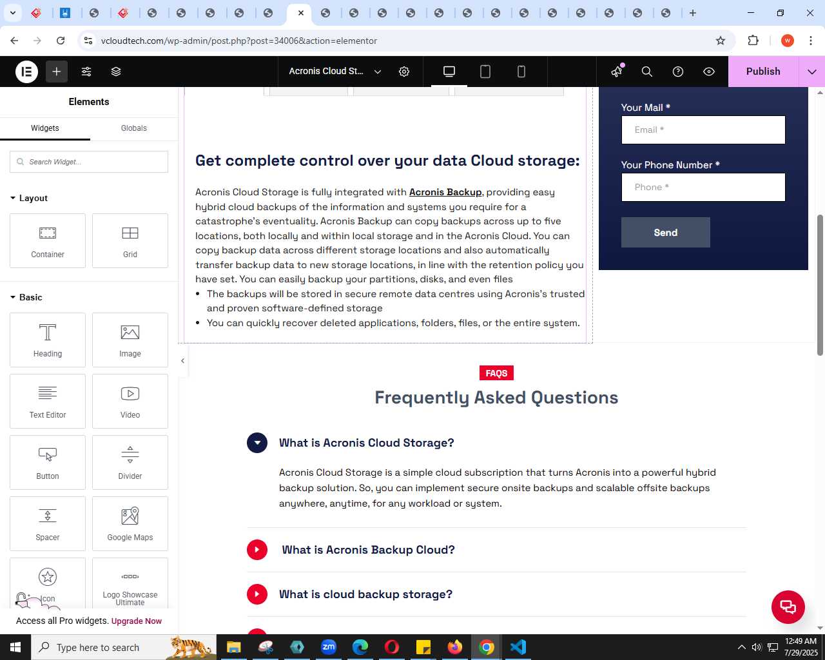Open Firefox from the taskbar
This screenshot has width=825, height=660.
coord(455,647)
